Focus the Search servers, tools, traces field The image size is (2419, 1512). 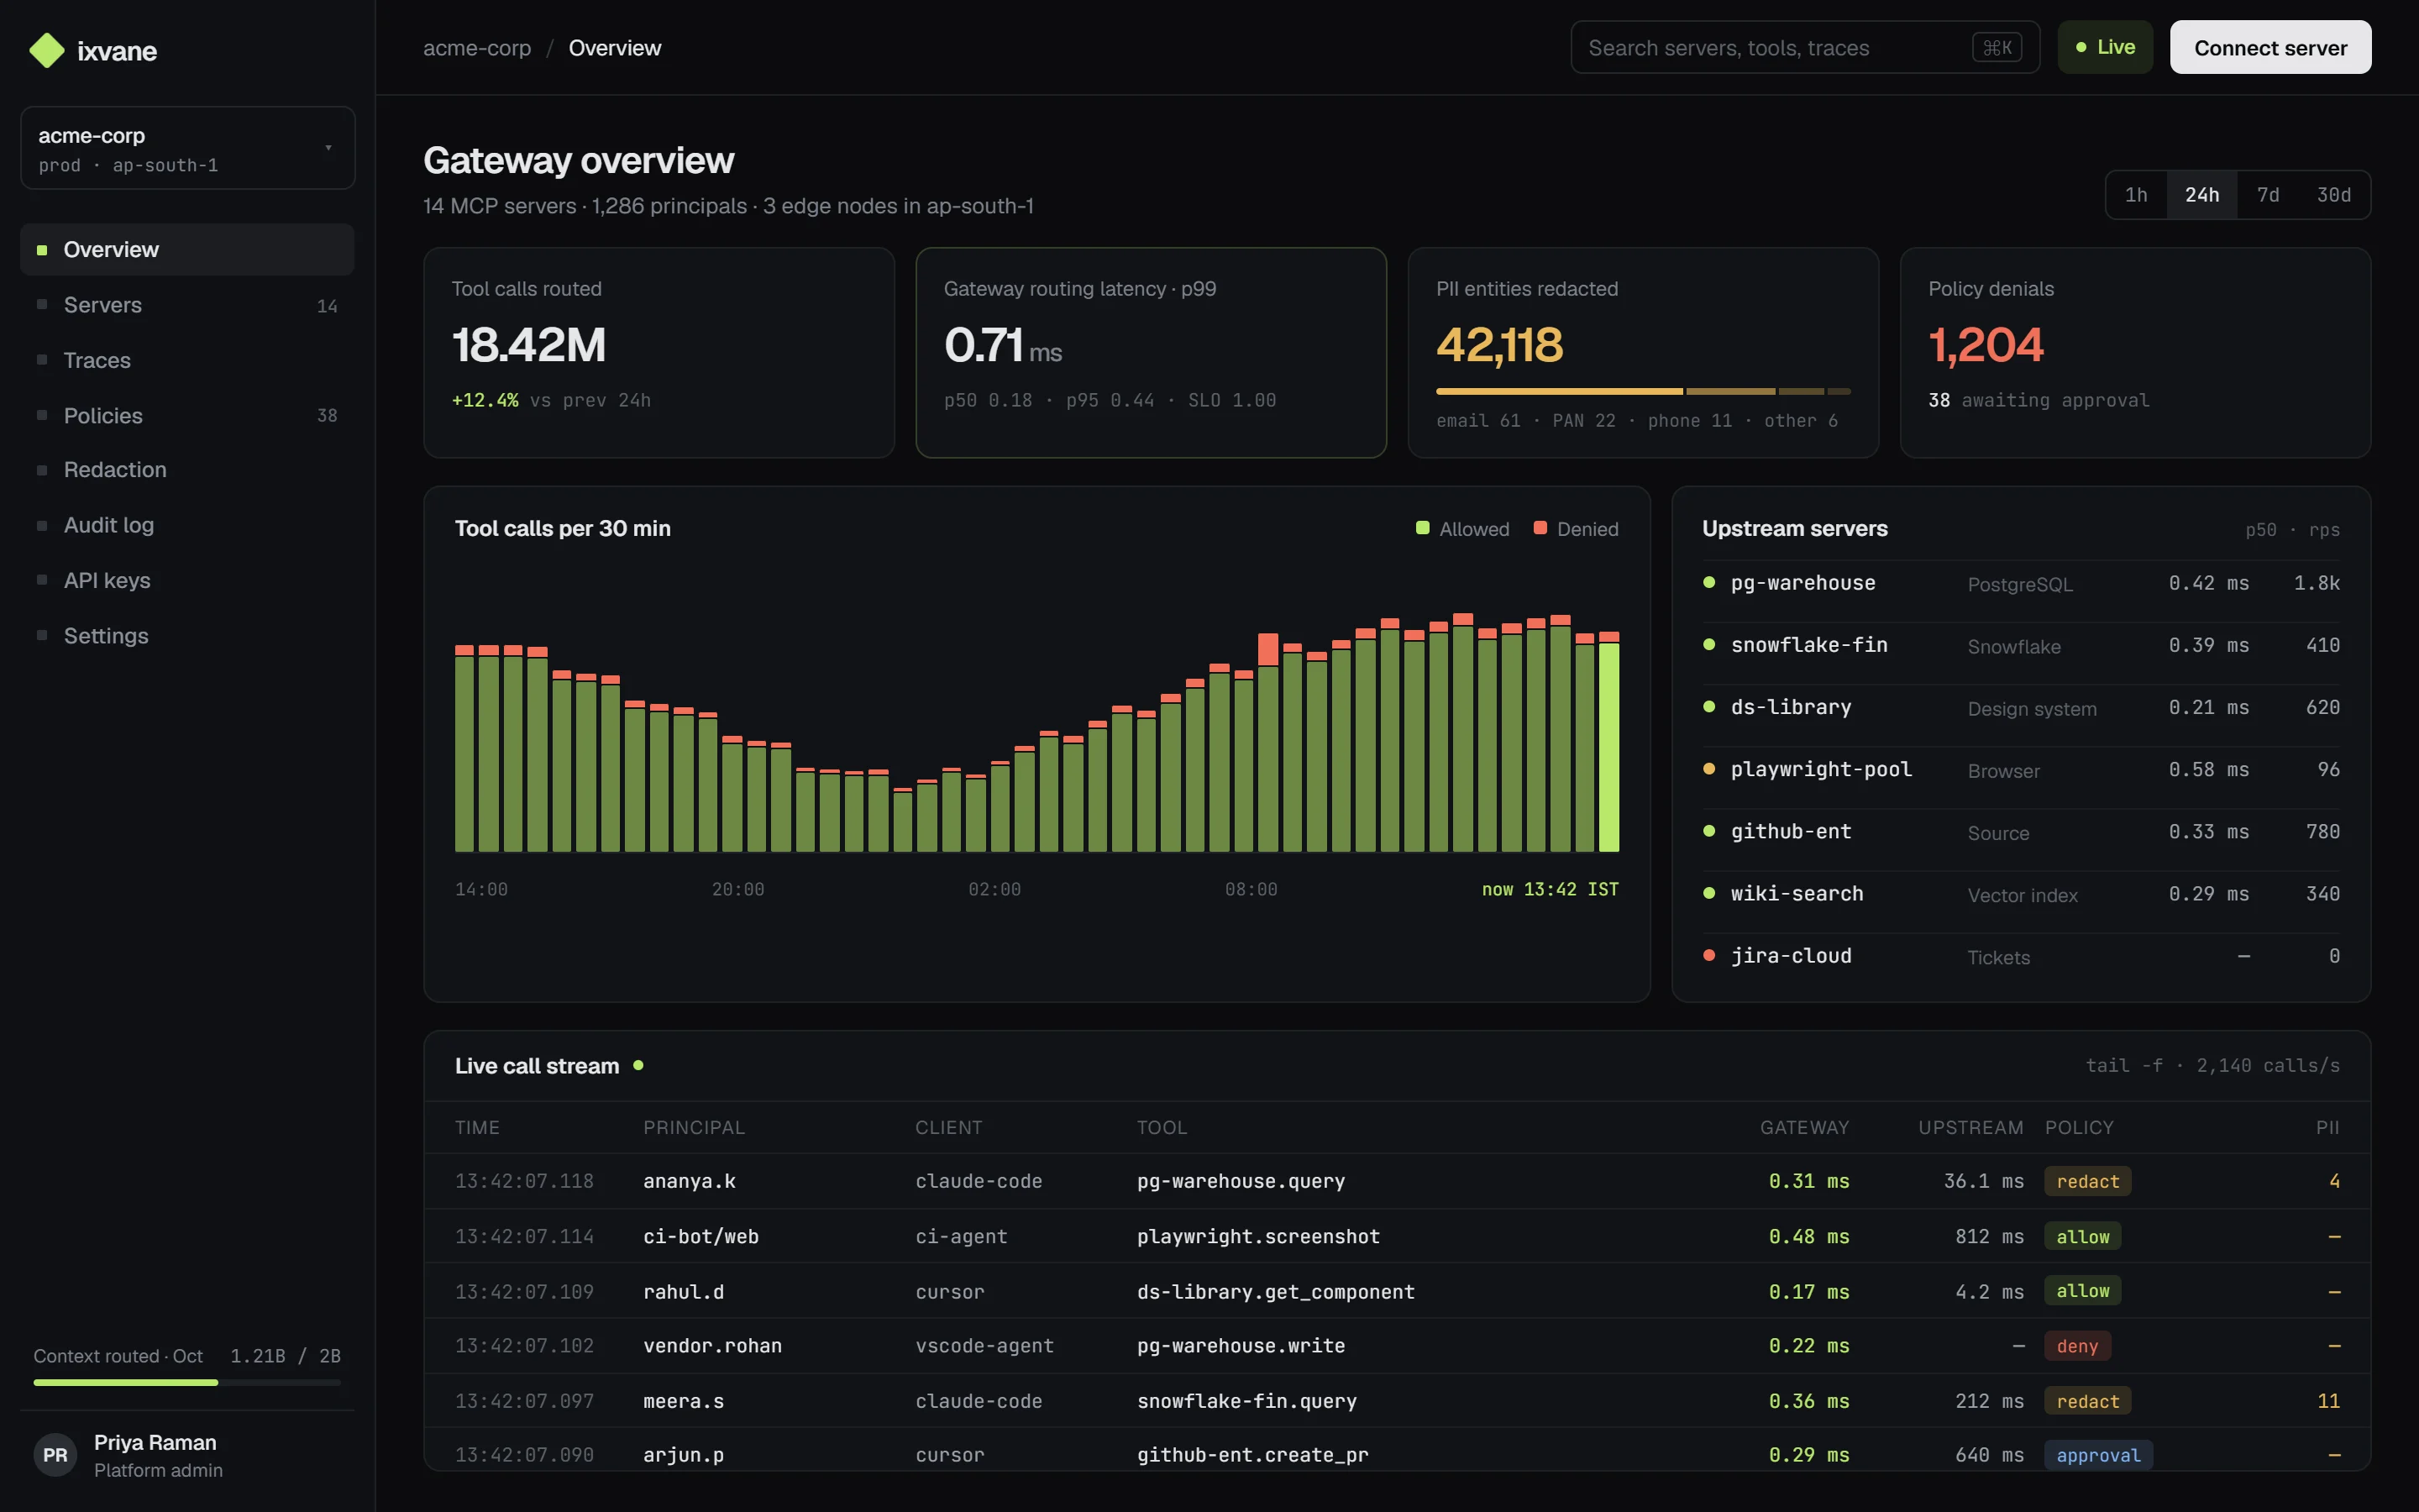(x=1805, y=47)
